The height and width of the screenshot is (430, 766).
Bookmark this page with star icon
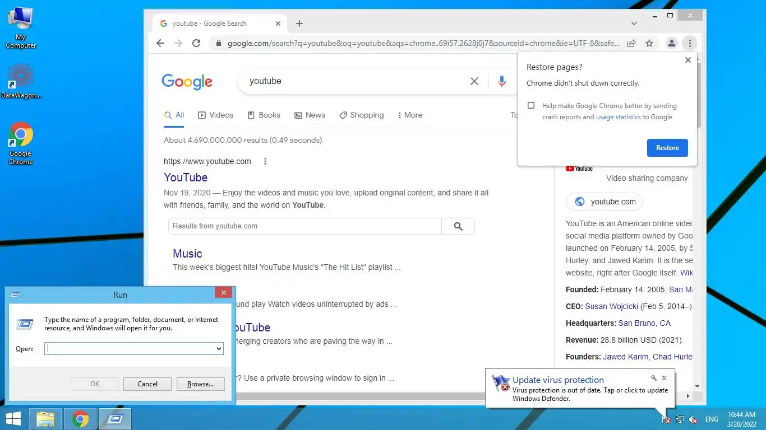(x=649, y=43)
